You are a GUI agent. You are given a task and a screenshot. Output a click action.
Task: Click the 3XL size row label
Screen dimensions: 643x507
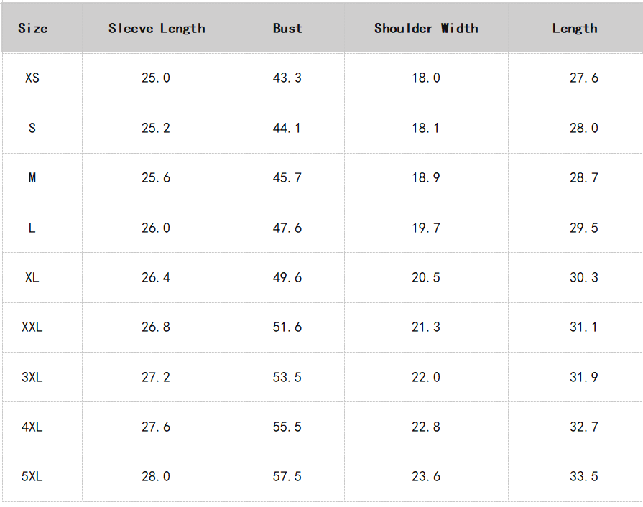(x=32, y=377)
